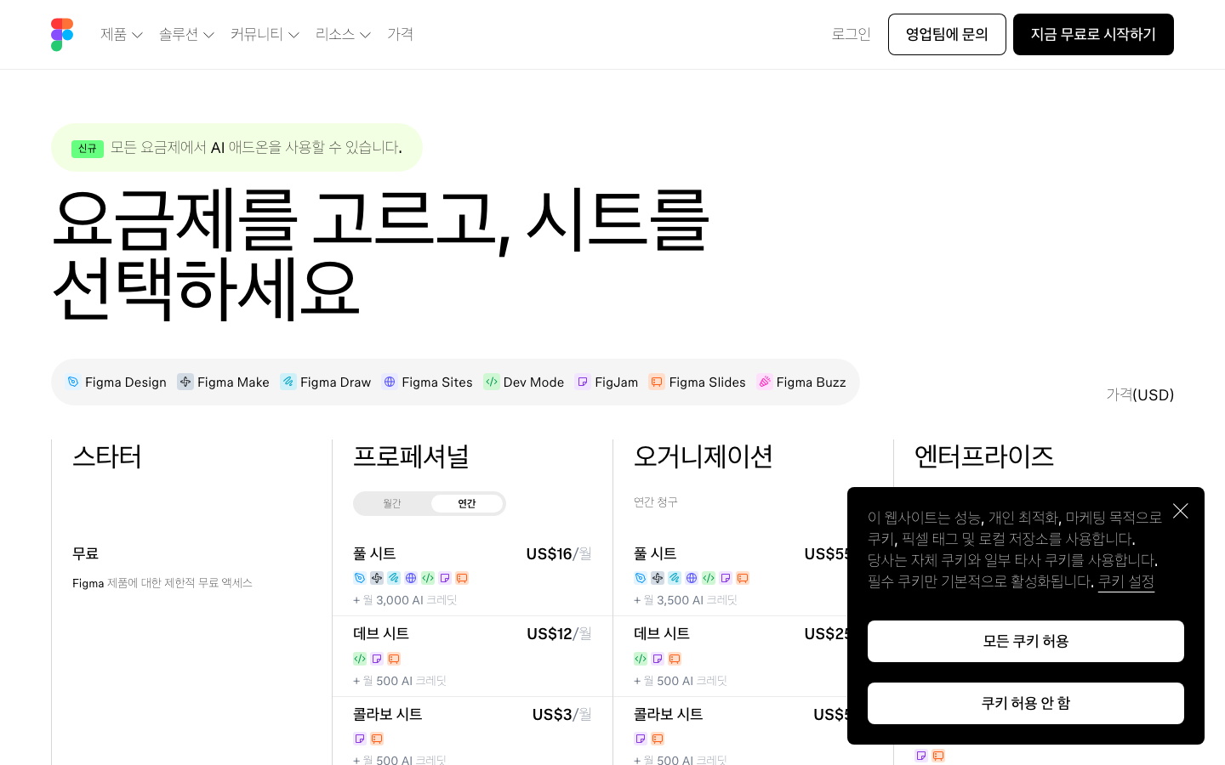
Task: Click the 스타터 plan heading
Action: point(107,456)
